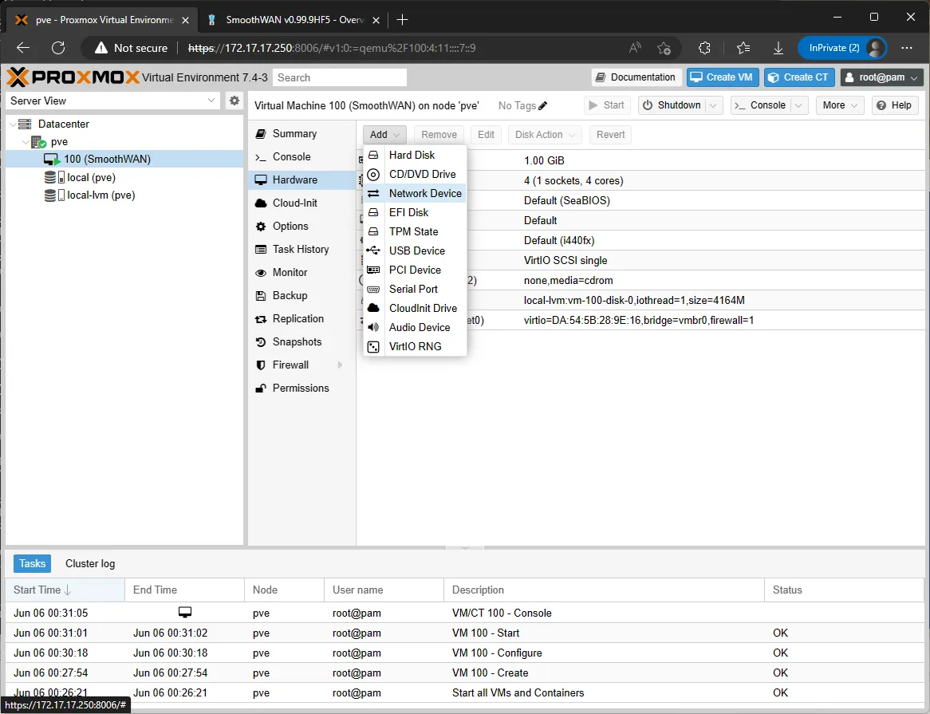Viewport: 930px width, 714px height.
Task: Select Network Device menu entry
Action: point(415,193)
